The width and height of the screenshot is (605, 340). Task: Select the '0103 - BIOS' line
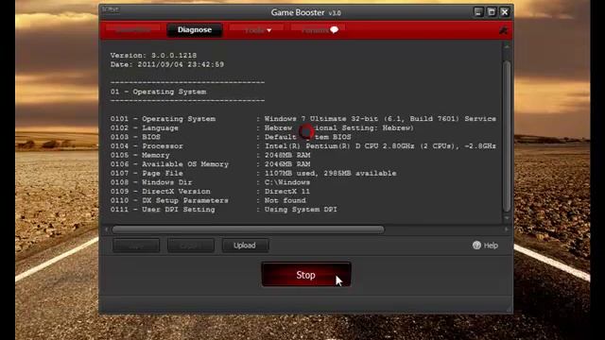pyautogui.click(x=231, y=137)
